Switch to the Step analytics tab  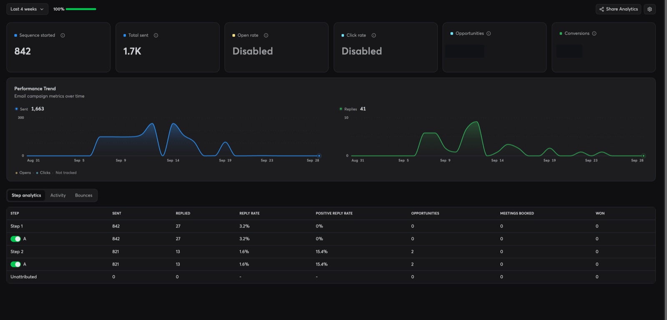tap(26, 195)
